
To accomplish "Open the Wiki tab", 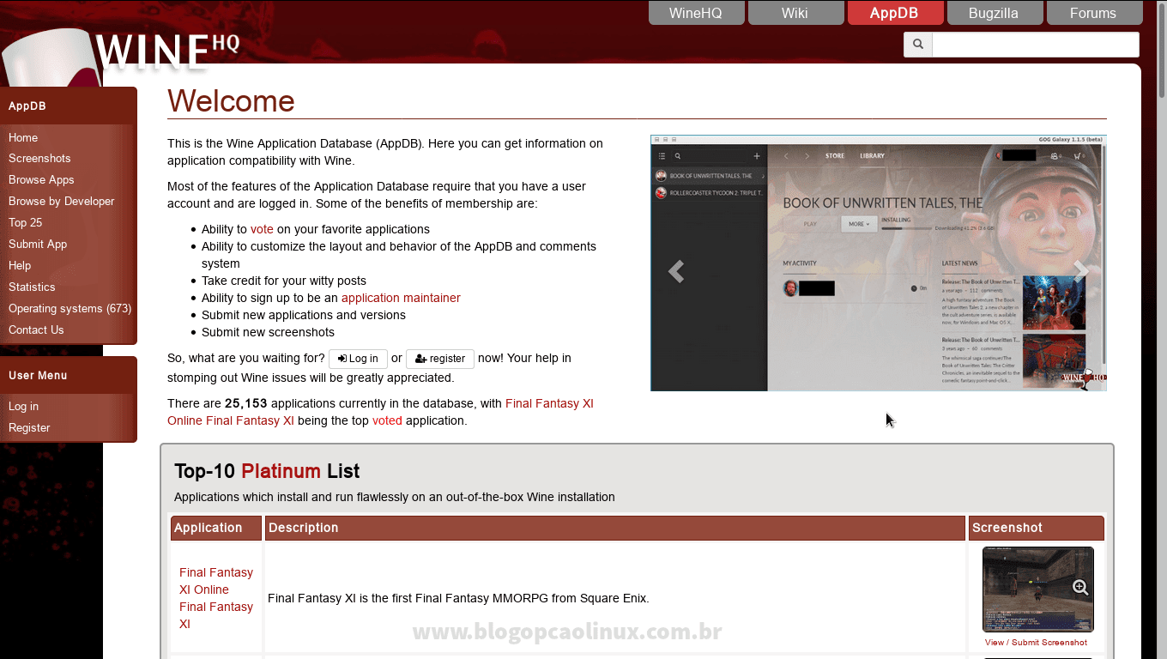I will pyautogui.click(x=795, y=13).
